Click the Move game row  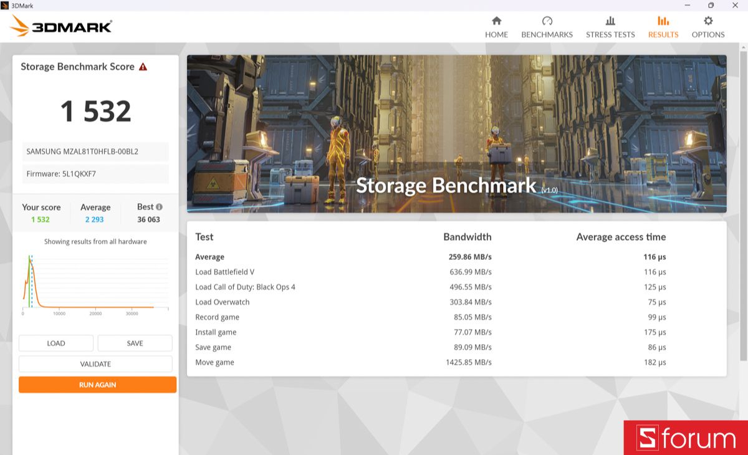click(x=456, y=362)
